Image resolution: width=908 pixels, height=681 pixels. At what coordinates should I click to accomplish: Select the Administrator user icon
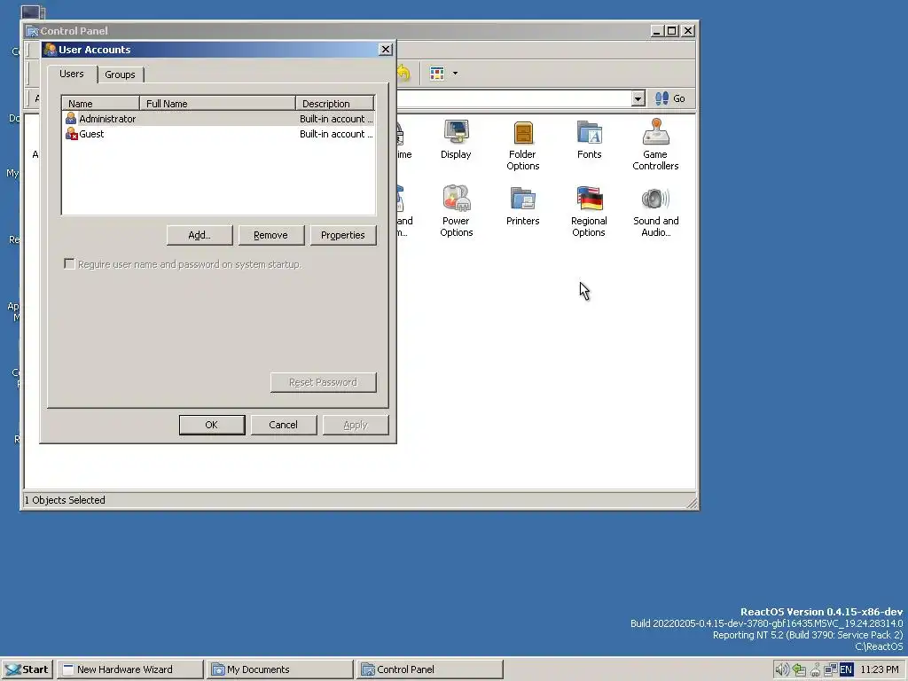tap(71, 118)
